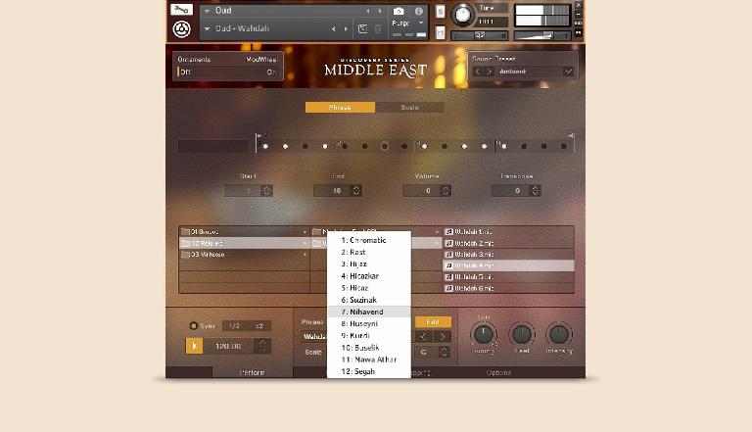
Task: Adjust the tempo 120.00 stepper
Action: click(262, 346)
